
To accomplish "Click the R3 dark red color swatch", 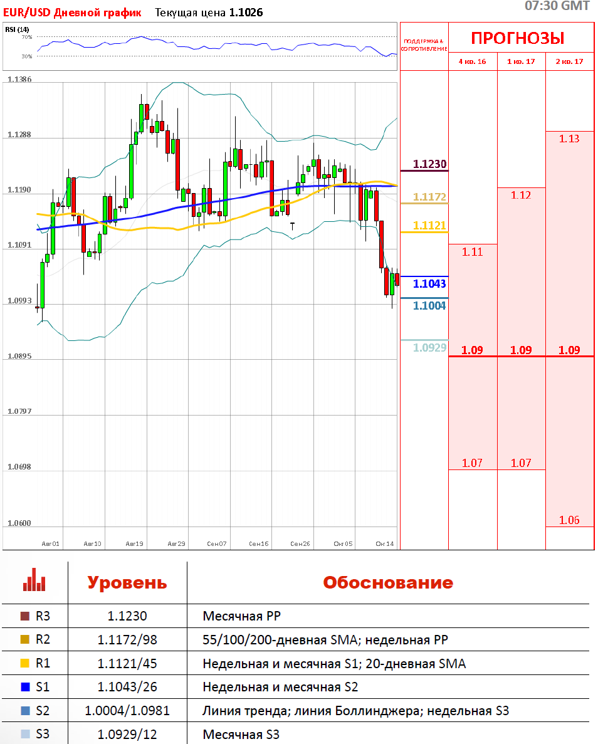I will (x=25, y=616).
